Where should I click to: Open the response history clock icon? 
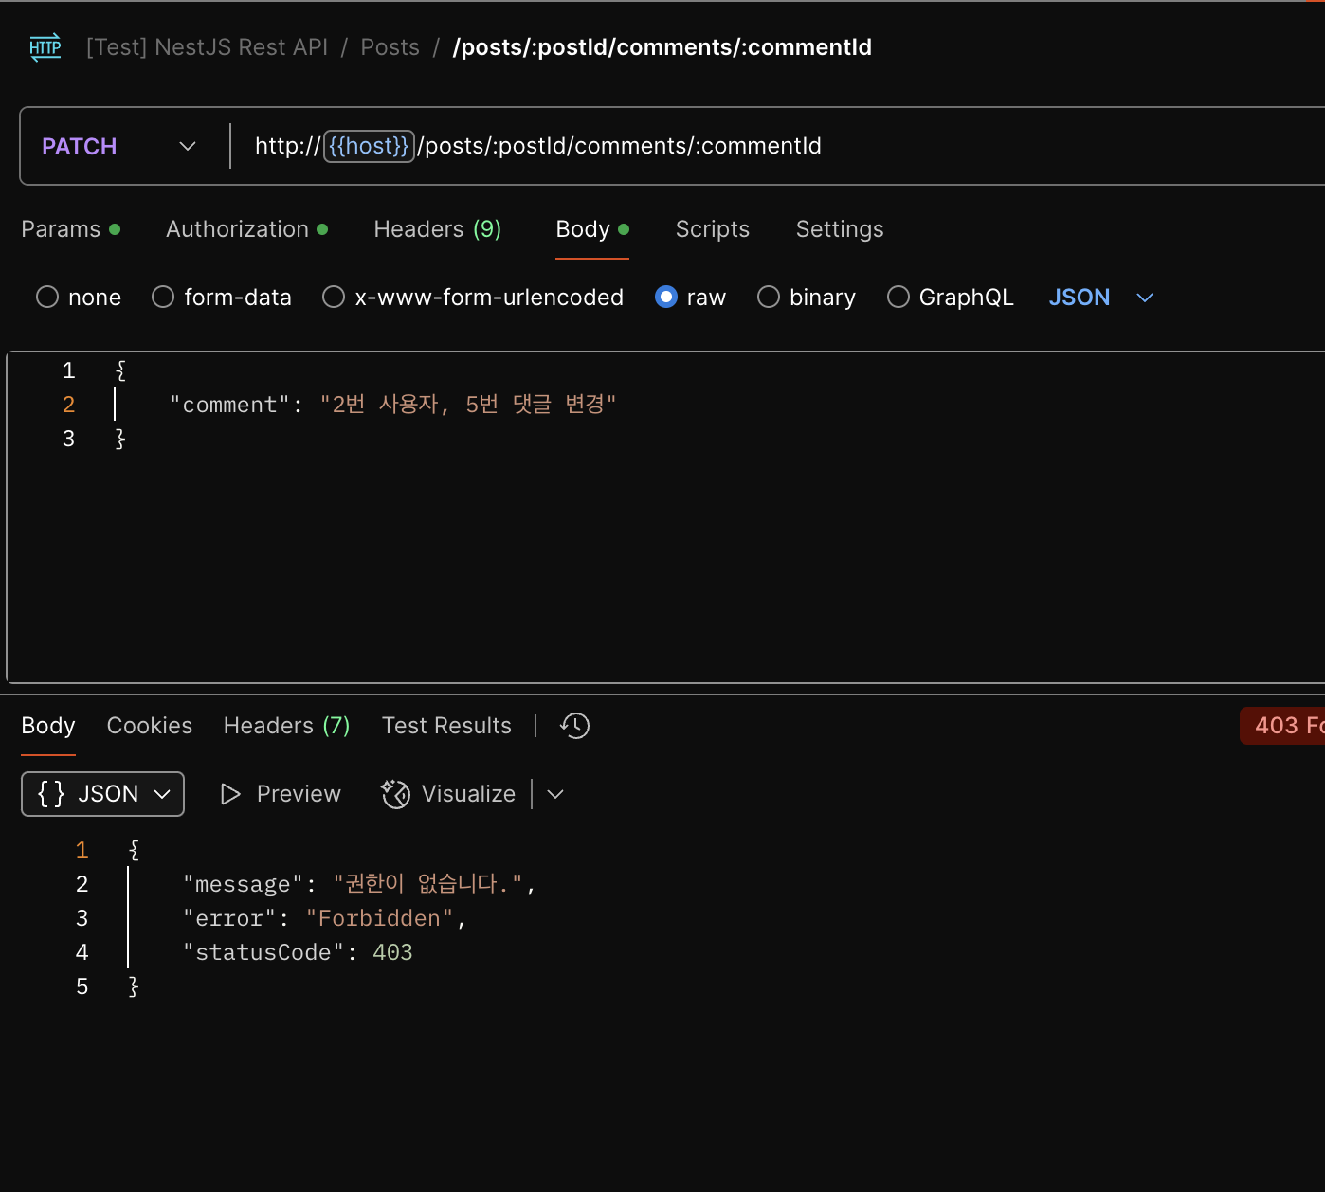[574, 726]
